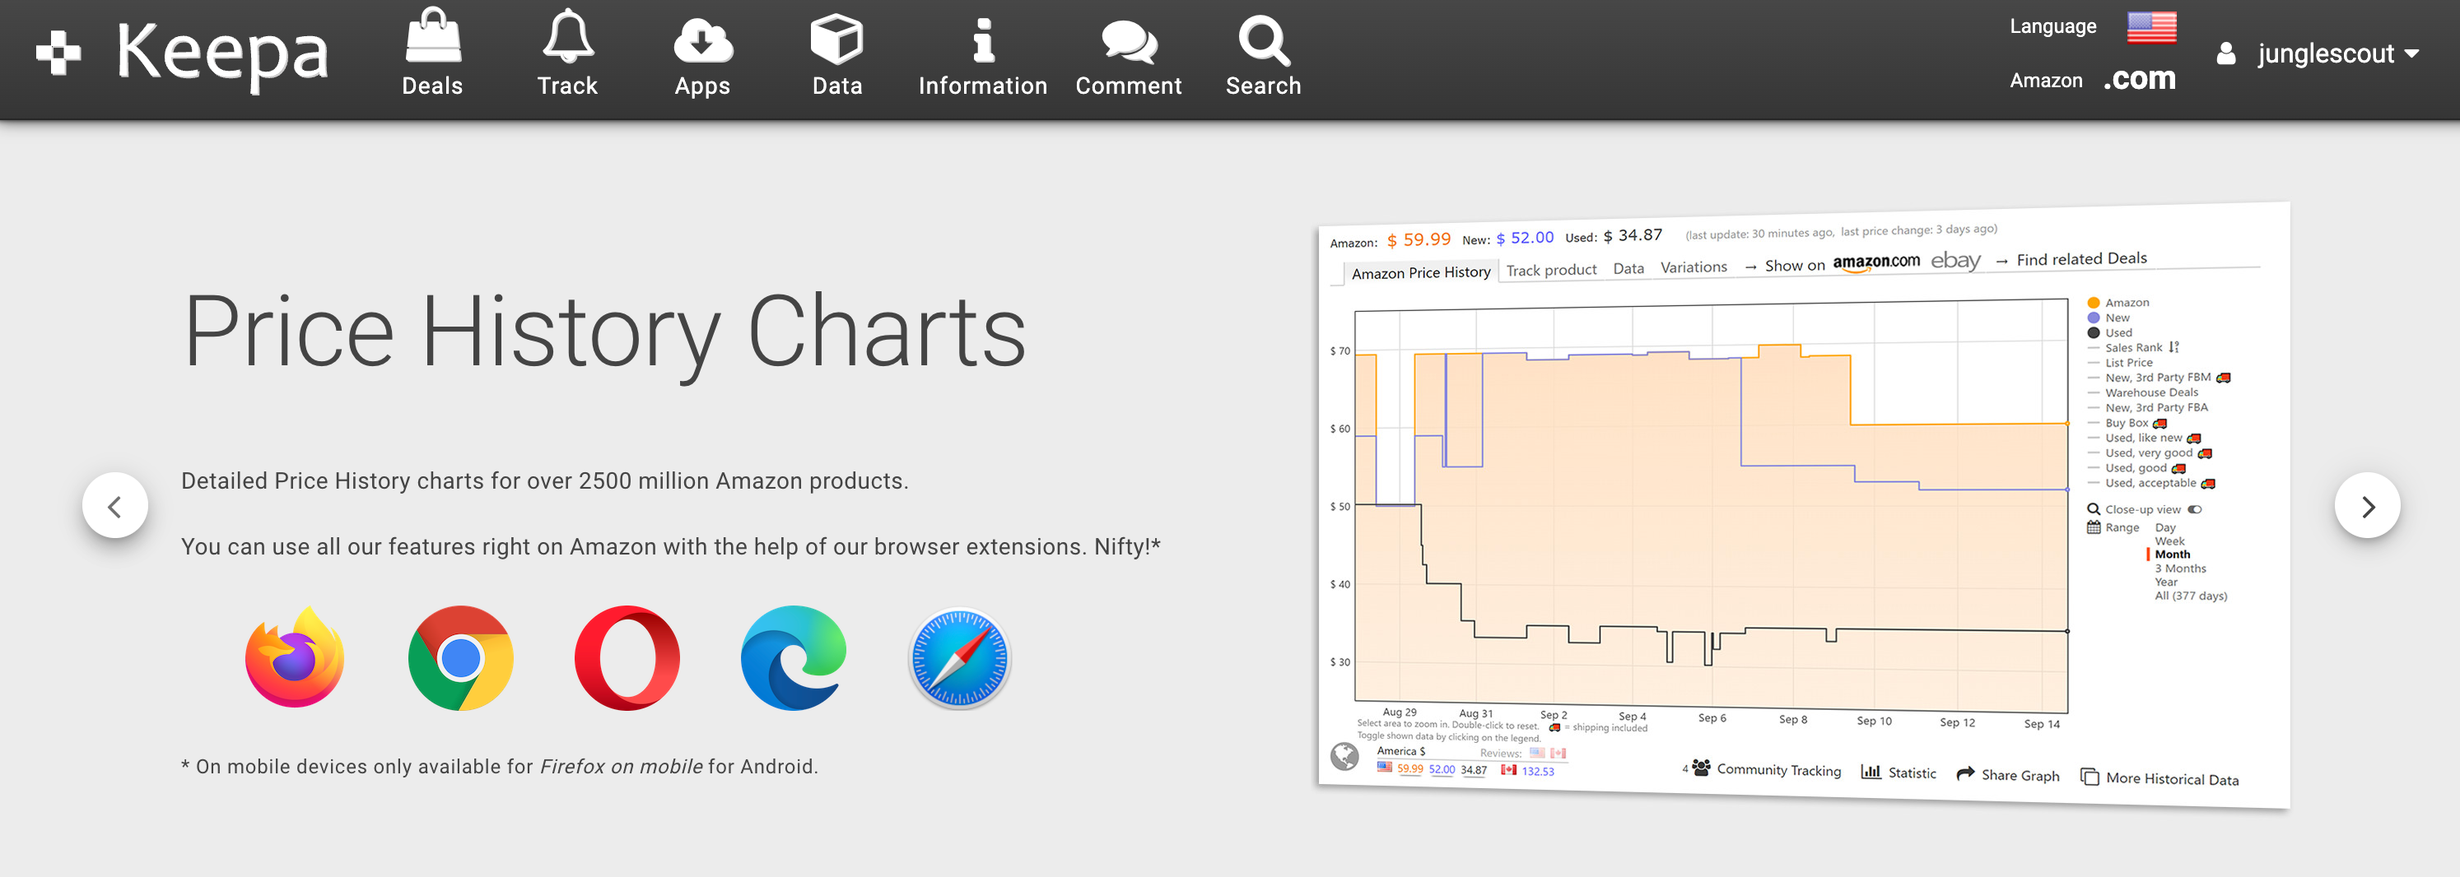Image resolution: width=2460 pixels, height=877 pixels.
Task: Toggle Warehouse Deals series in legend
Action: 2143,392
